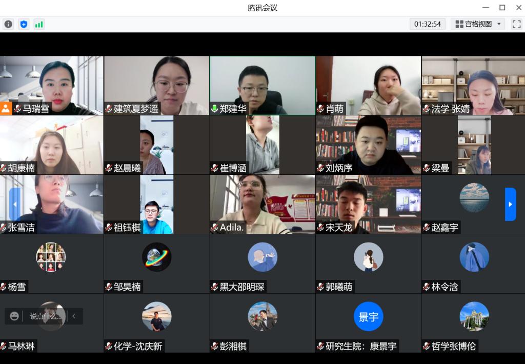Click the orange host icon beside 马瑞雪
Viewport: 525px width, 364px height.
pyautogui.click(x=6, y=108)
